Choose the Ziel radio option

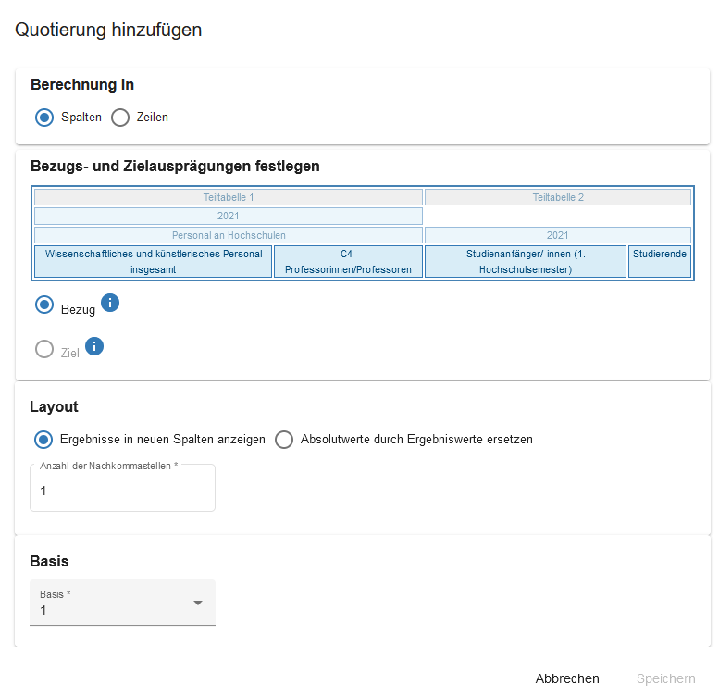(44, 349)
